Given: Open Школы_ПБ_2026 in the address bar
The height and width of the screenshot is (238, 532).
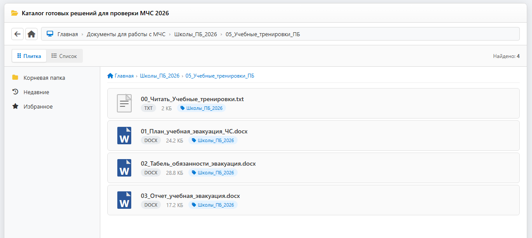Looking at the screenshot, I should point(195,34).
